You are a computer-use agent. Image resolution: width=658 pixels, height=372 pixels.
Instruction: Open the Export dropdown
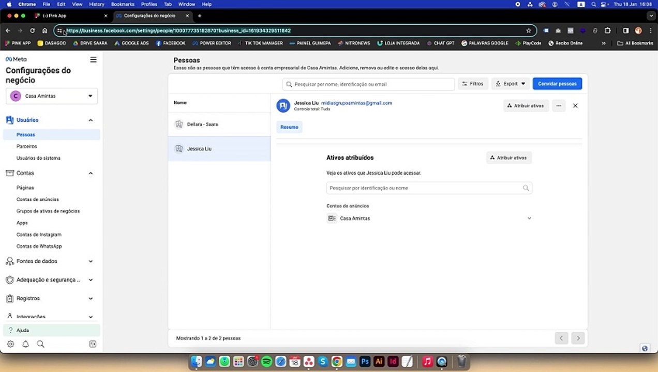(510, 84)
